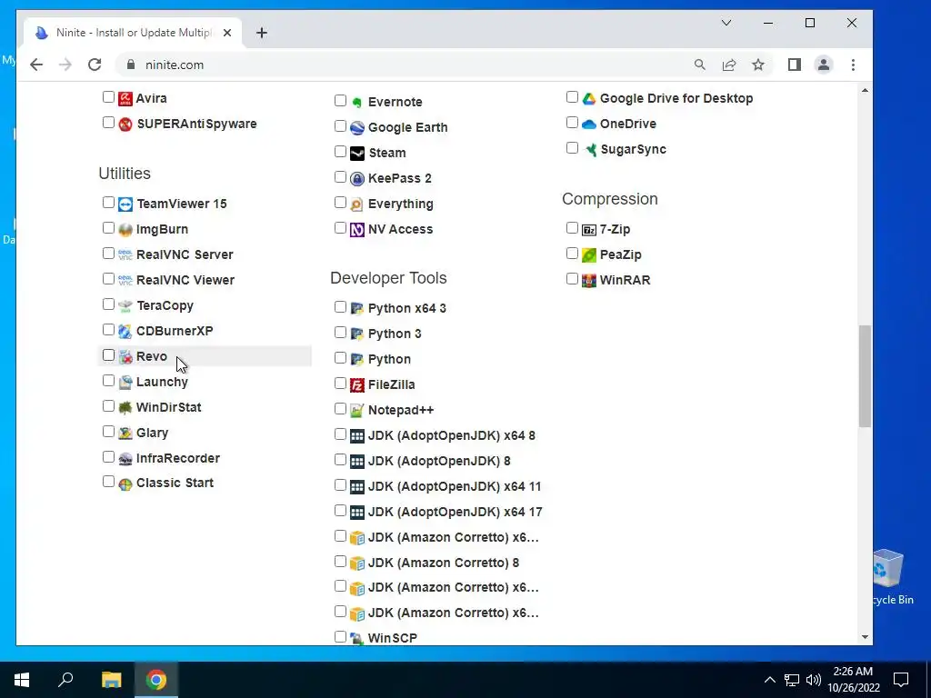Click the WinSCP icon
Viewport: 931px width, 698px height.
[356, 639]
